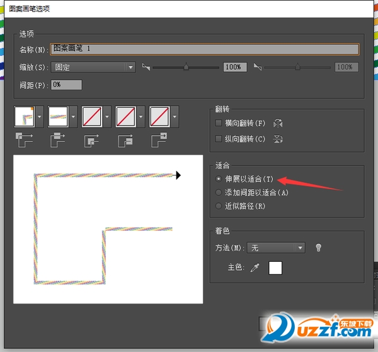Image resolution: width=378 pixels, height=352 pixels.
Task: Open outer corner tile dropdown arrow
Action: [x=40, y=117]
